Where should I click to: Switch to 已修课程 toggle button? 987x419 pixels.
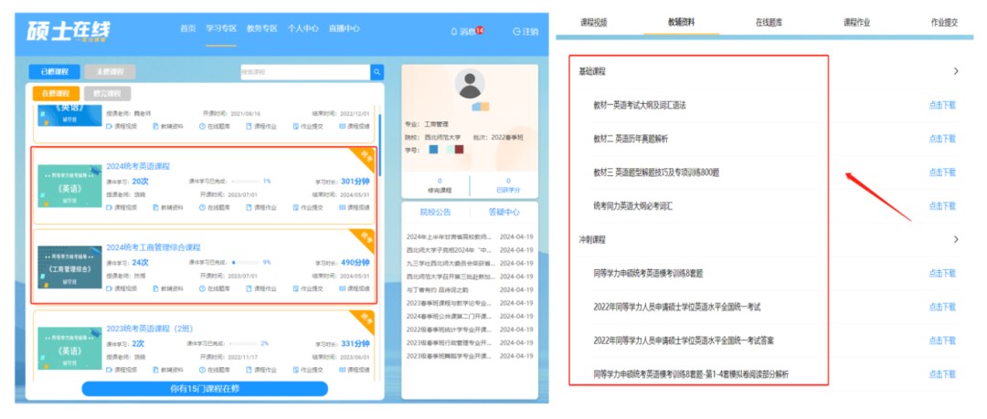[x=55, y=72]
